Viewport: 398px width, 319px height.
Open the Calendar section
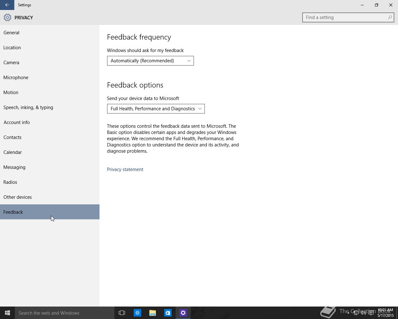coord(50,152)
